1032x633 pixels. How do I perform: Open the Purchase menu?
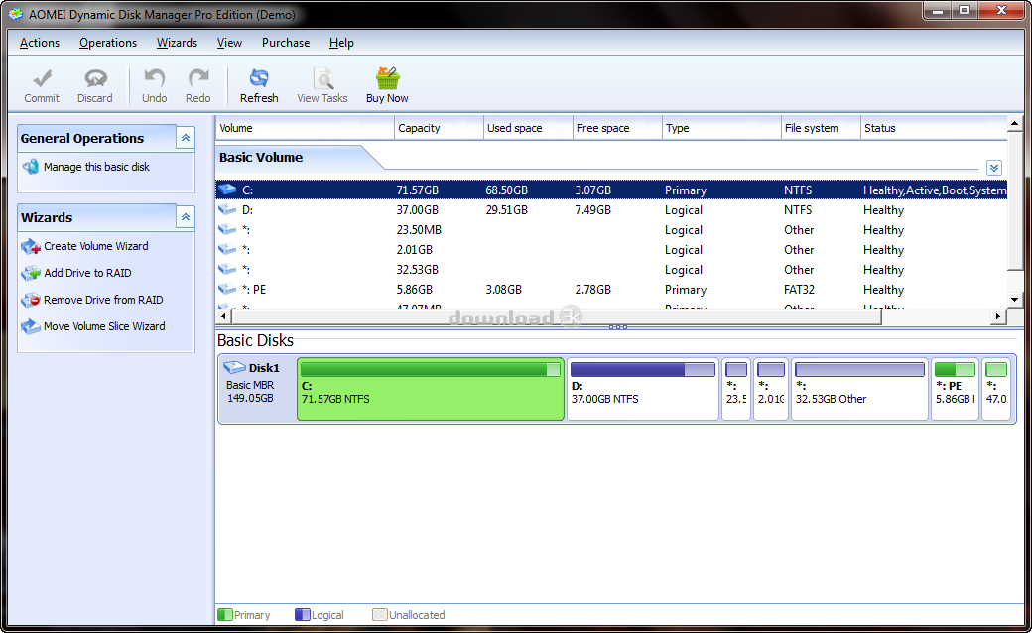coord(286,43)
